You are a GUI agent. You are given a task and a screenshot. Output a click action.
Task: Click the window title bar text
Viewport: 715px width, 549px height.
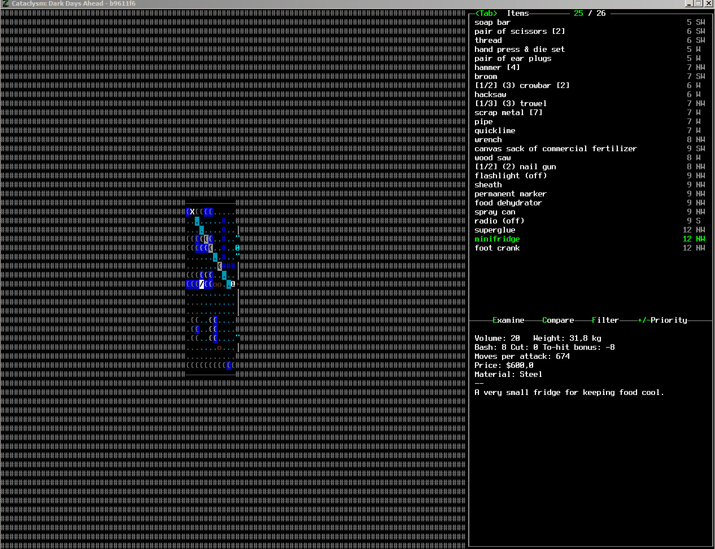pyautogui.click(x=73, y=3)
